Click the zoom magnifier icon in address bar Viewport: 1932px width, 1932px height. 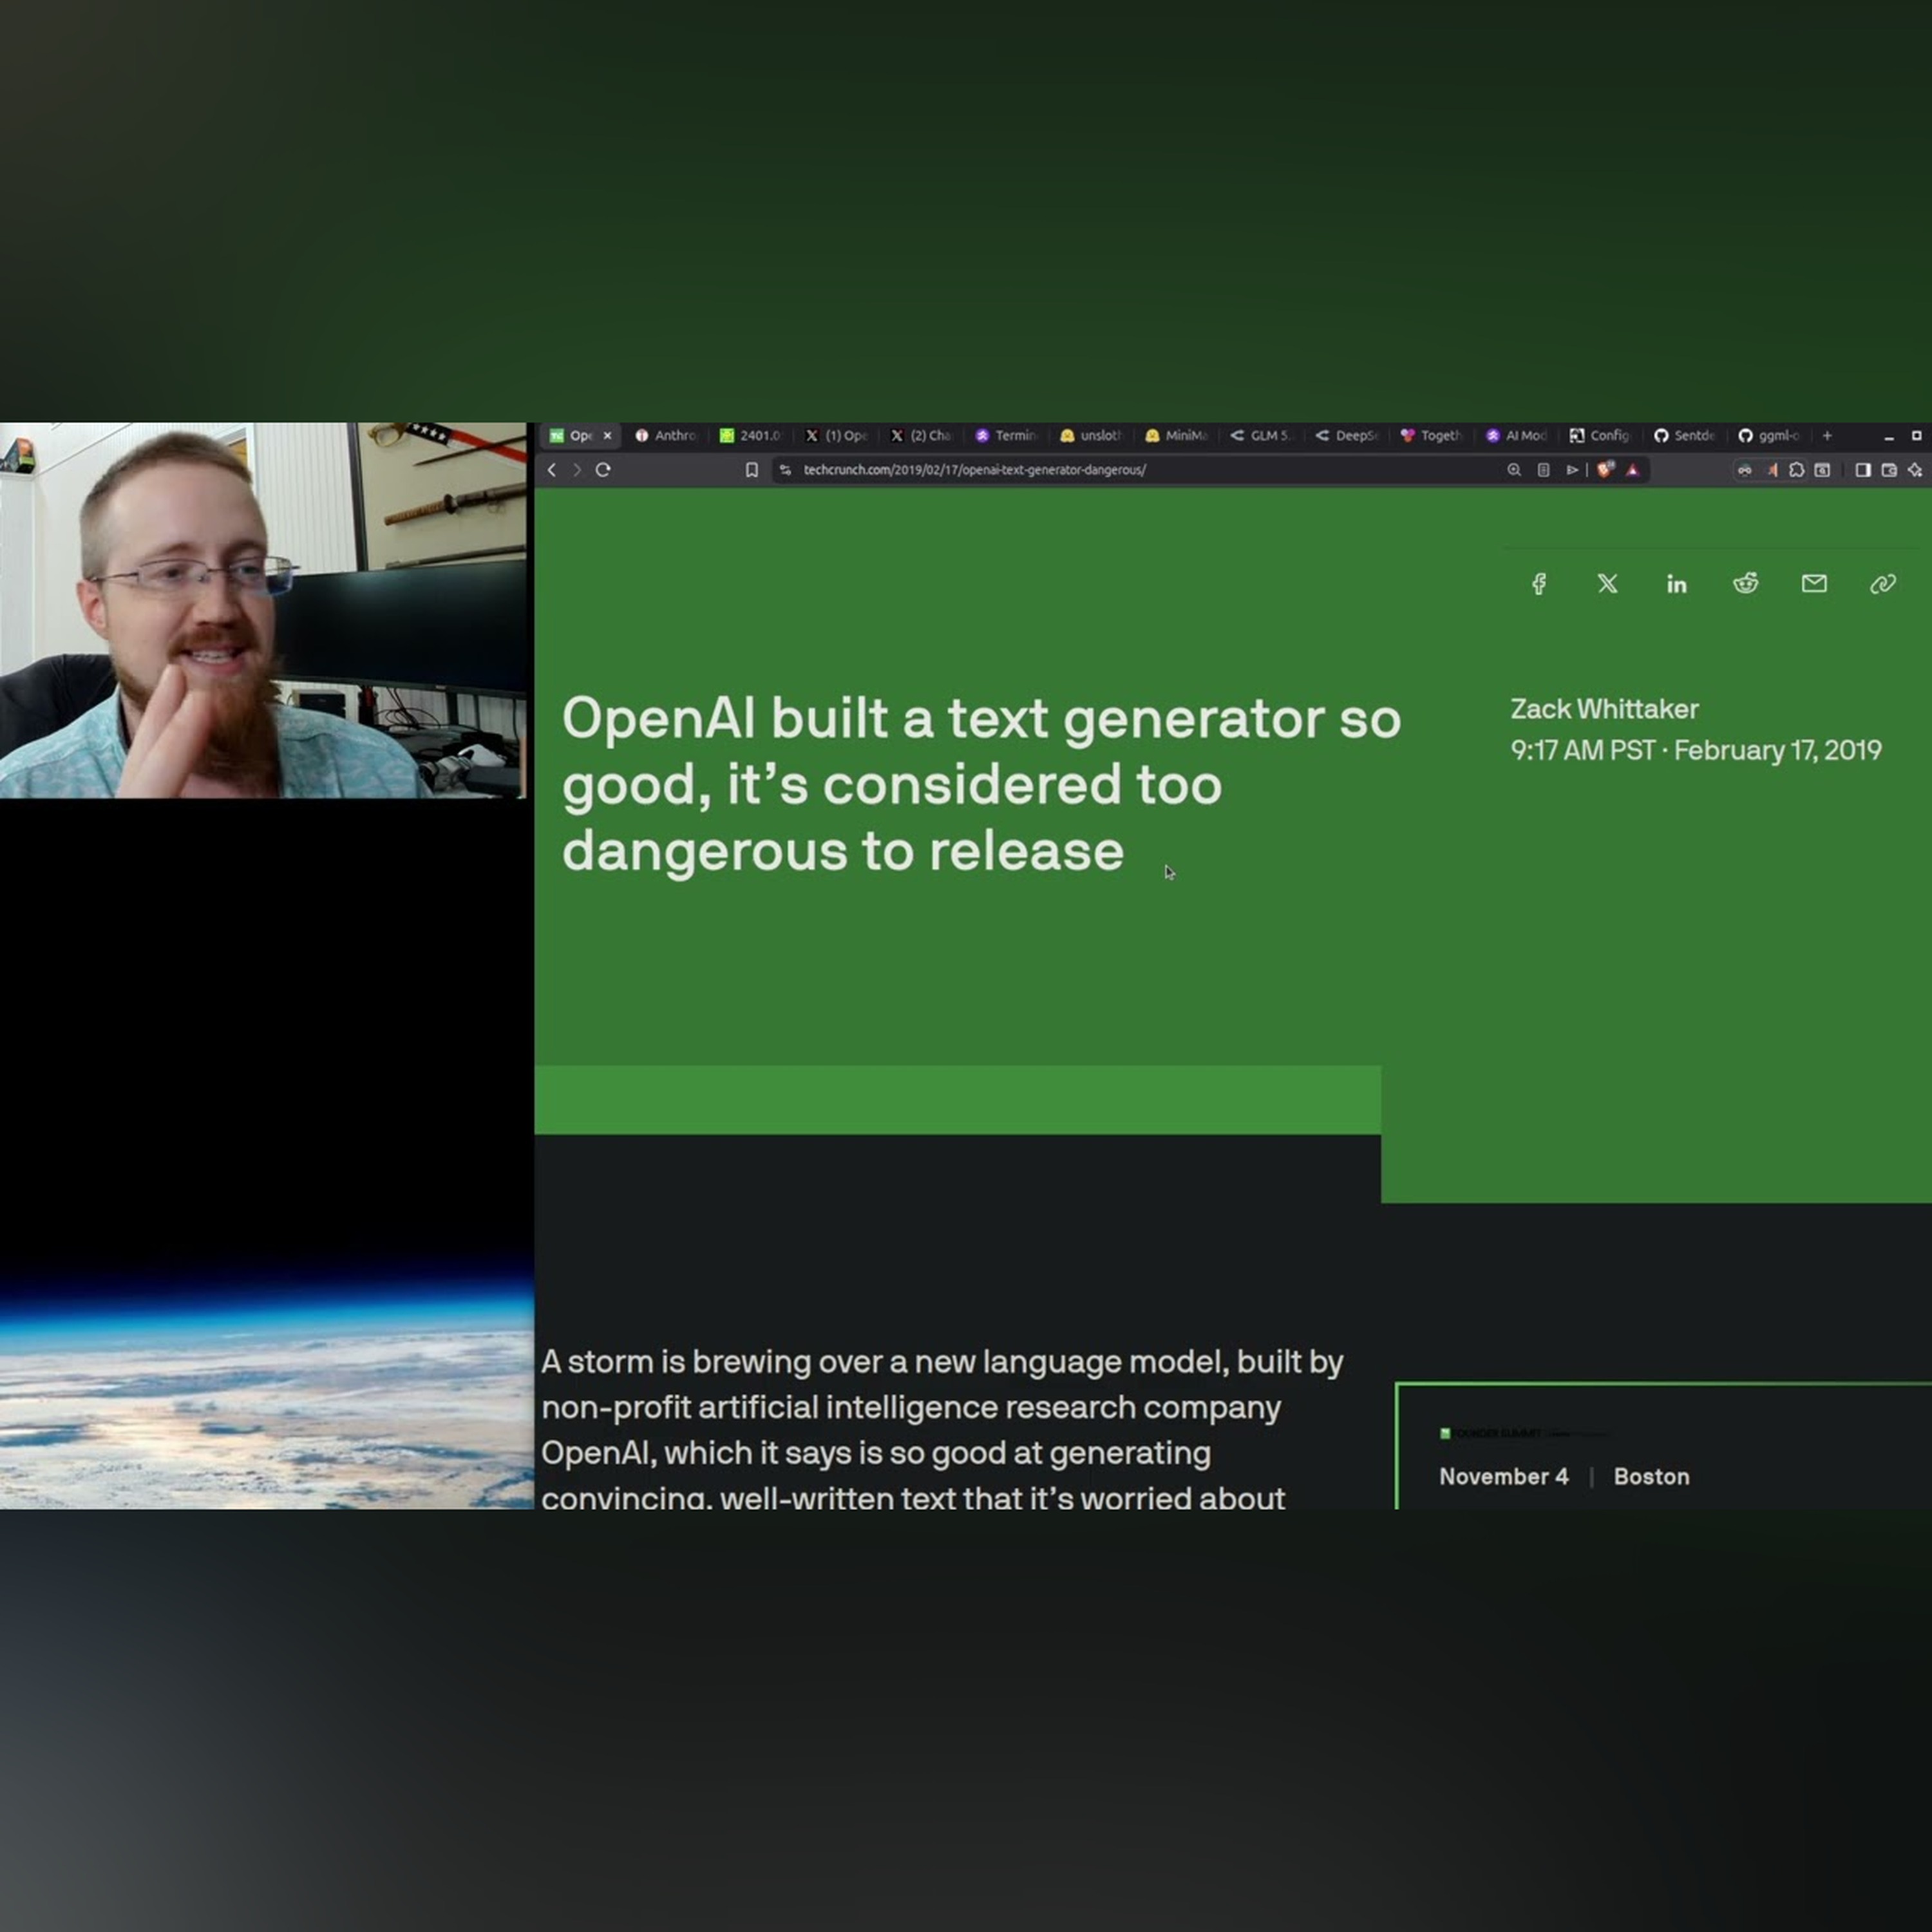click(x=1514, y=470)
